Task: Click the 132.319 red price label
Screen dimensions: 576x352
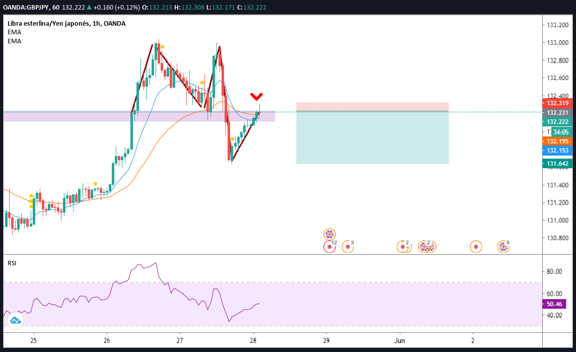Action: pyautogui.click(x=557, y=103)
